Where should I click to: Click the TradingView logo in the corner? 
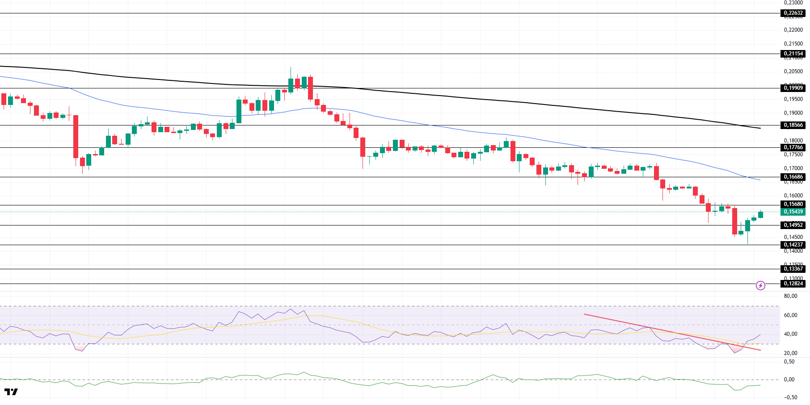[x=11, y=392]
